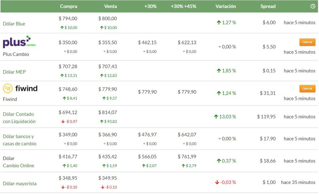Click the Fiwind logo
The height and width of the screenshot is (194, 319).
tap(20, 89)
